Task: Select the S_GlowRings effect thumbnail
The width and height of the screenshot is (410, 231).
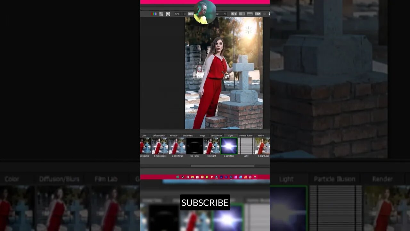Action: coord(177,146)
